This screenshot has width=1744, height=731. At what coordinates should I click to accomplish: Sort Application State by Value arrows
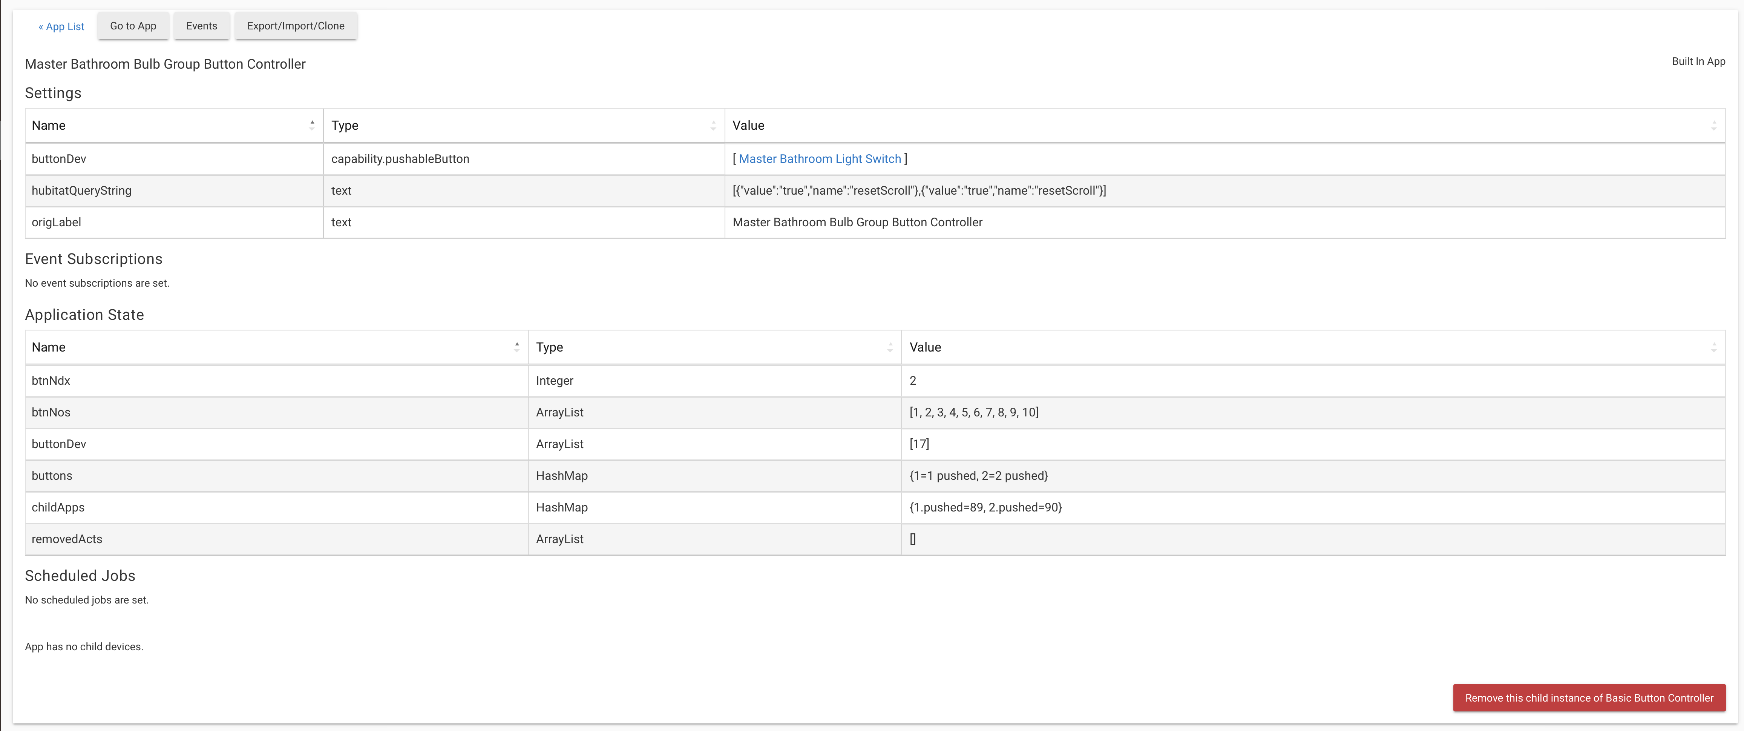coord(1713,347)
